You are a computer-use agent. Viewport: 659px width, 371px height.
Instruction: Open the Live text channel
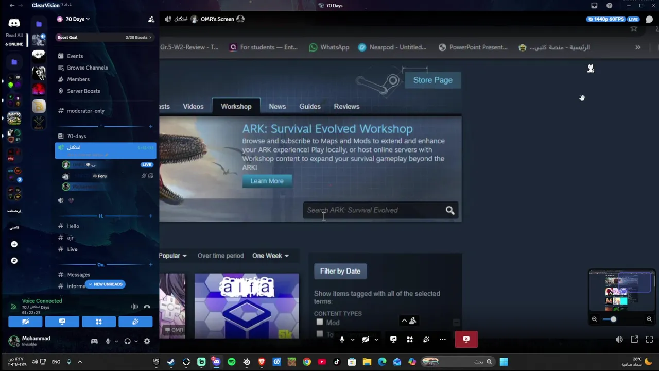point(72,249)
